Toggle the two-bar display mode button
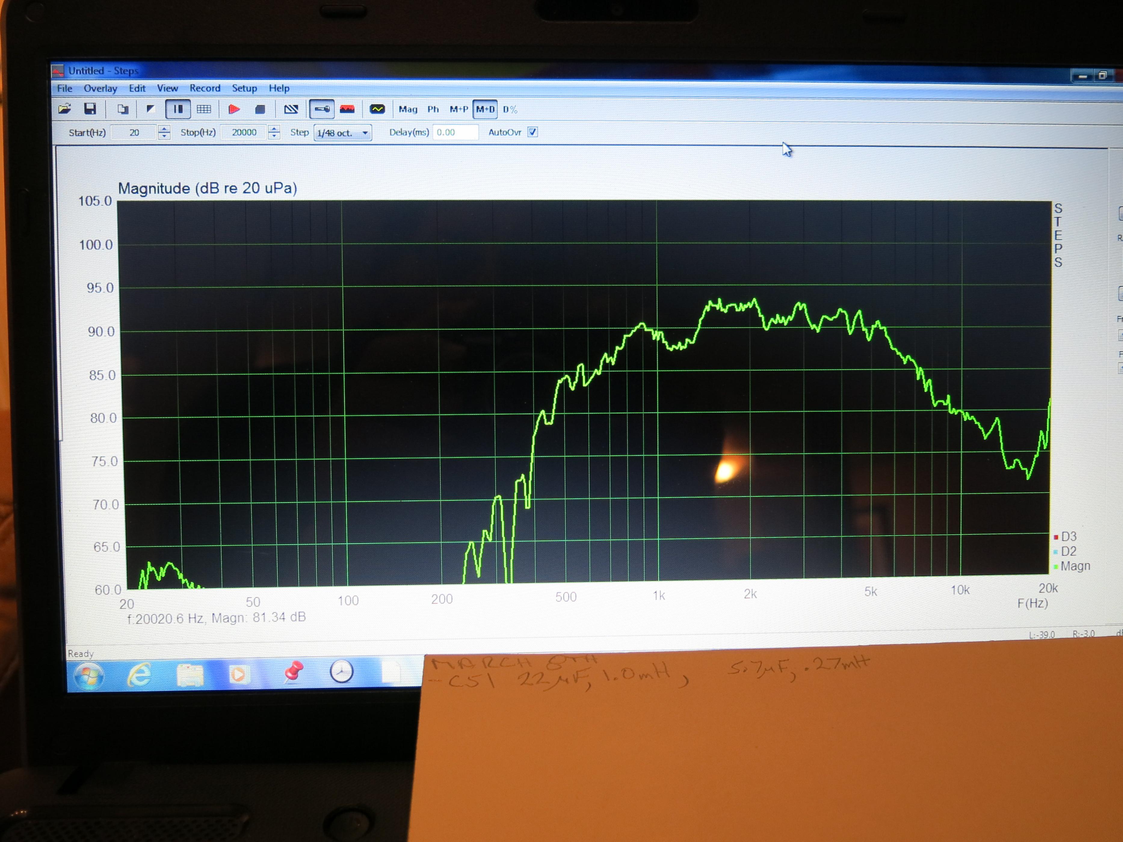The width and height of the screenshot is (1123, 842). coord(178,109)
